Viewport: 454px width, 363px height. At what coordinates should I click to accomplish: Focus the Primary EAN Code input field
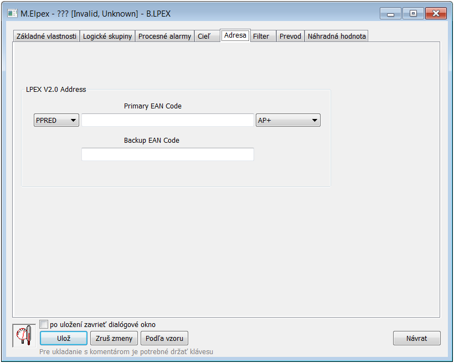[x=168, y=120]
